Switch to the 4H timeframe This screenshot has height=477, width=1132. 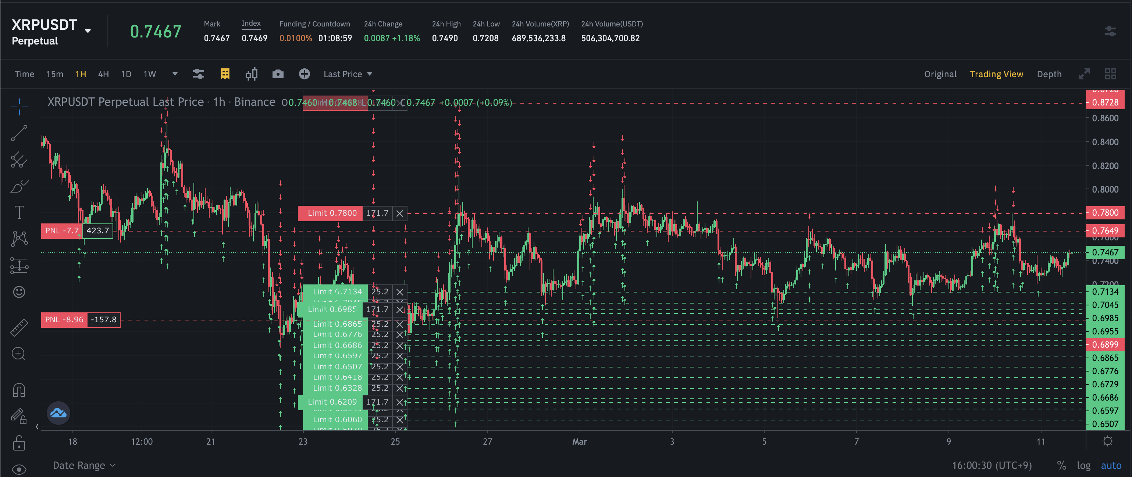103,74
